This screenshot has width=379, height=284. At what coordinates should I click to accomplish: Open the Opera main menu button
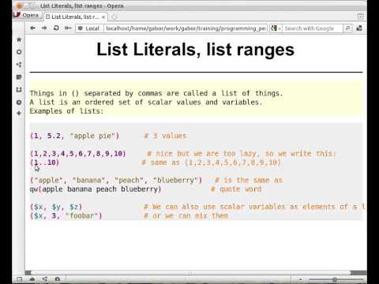pyautogui.click(x=27, y=16)
